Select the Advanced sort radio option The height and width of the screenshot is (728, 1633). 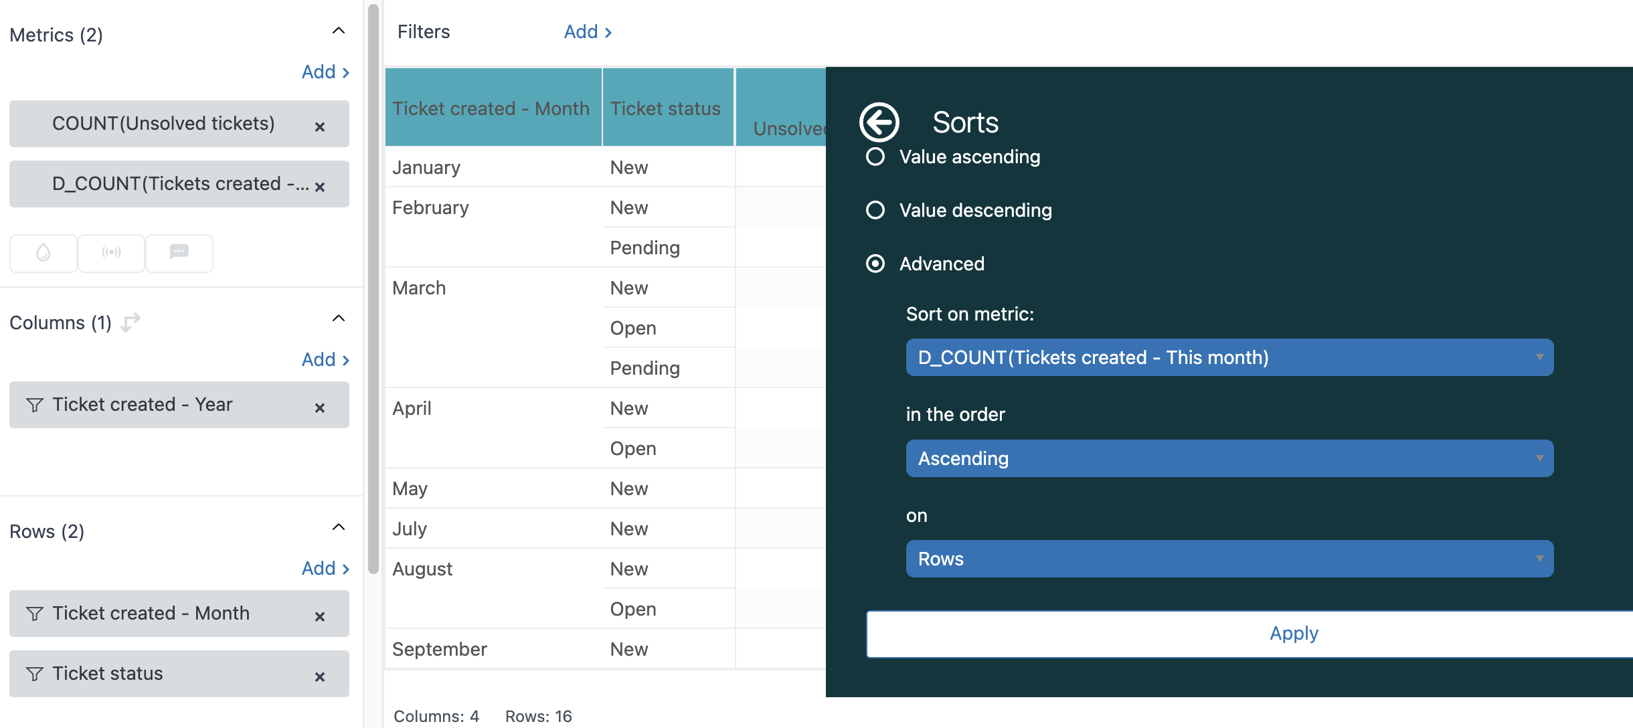click(875, 264)
